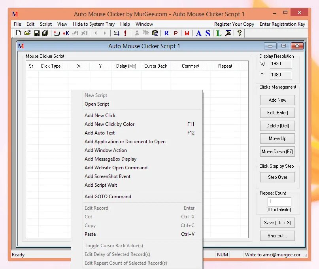Click the red M toolbar icon
319x269 pixels.
pyautogui.click(x=187, y=33)
